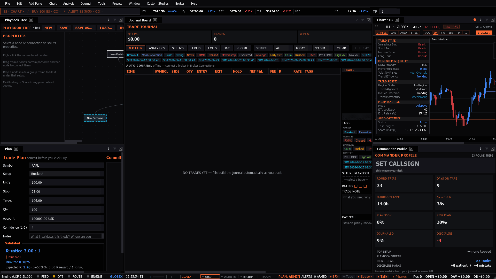Screen dimensions: 496x279
Task: Open the Playbook Tree panel dropdown arrow
Action: 115,20
